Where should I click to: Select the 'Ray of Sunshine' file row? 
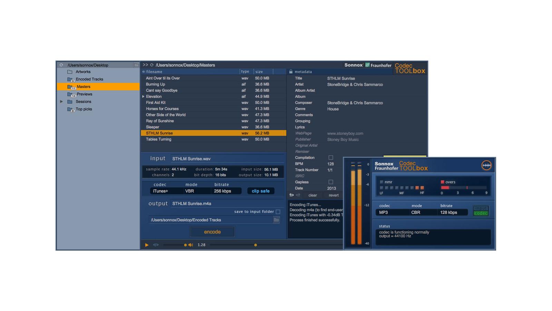[x=214, y=121]
